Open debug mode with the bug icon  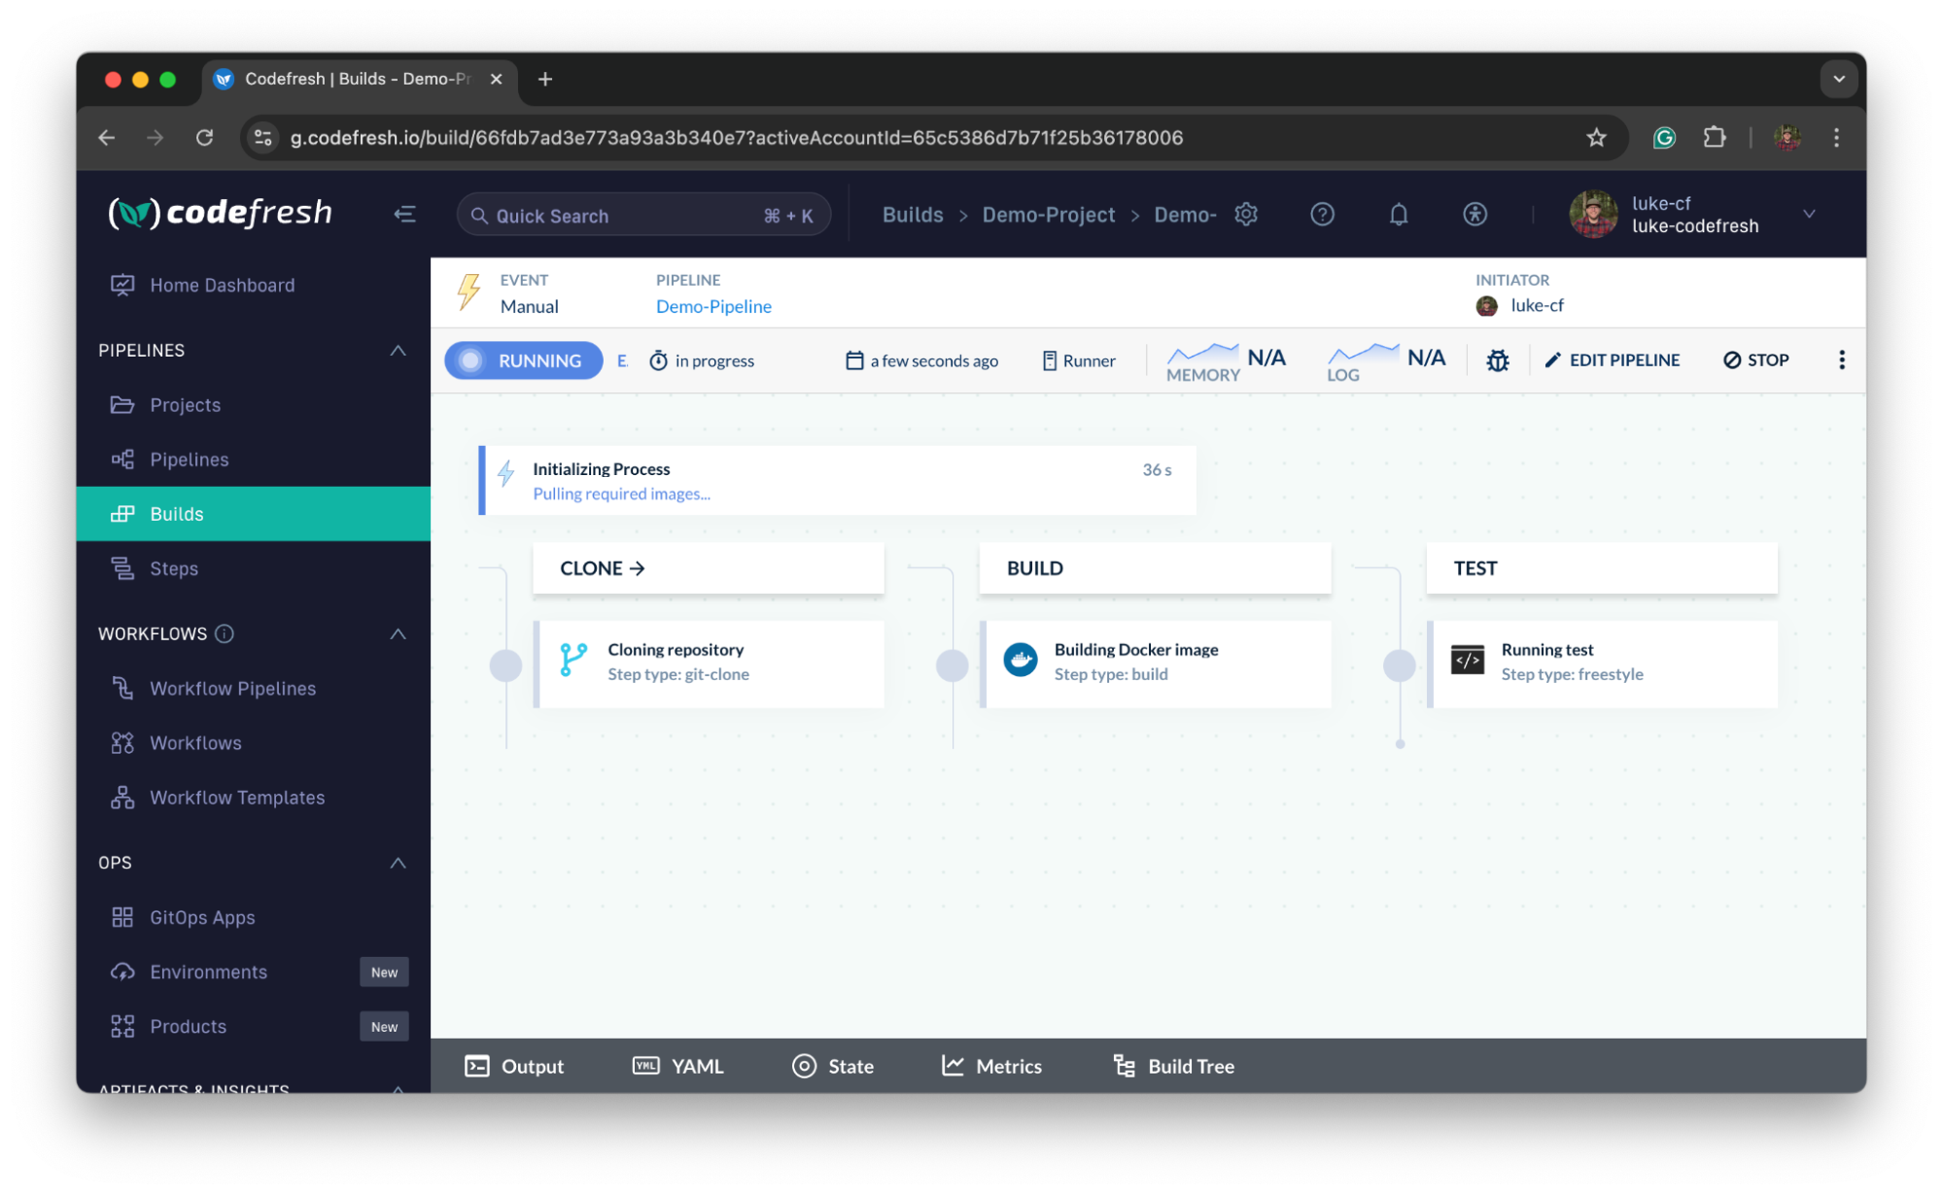[1497, 359]
